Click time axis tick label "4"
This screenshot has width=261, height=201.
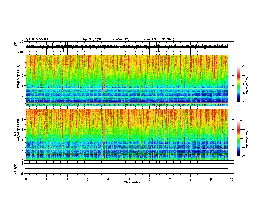108,179
